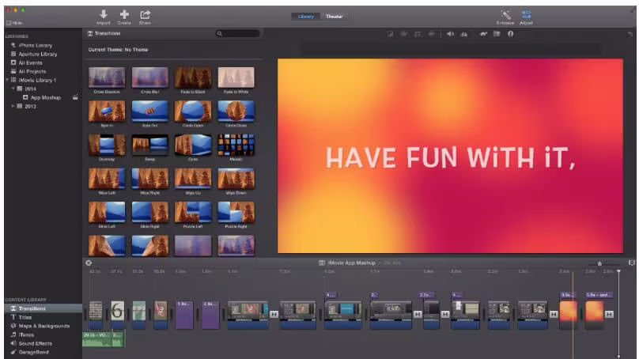
Task: Click the Import media arrow icon
Action: tap(104, 15)
